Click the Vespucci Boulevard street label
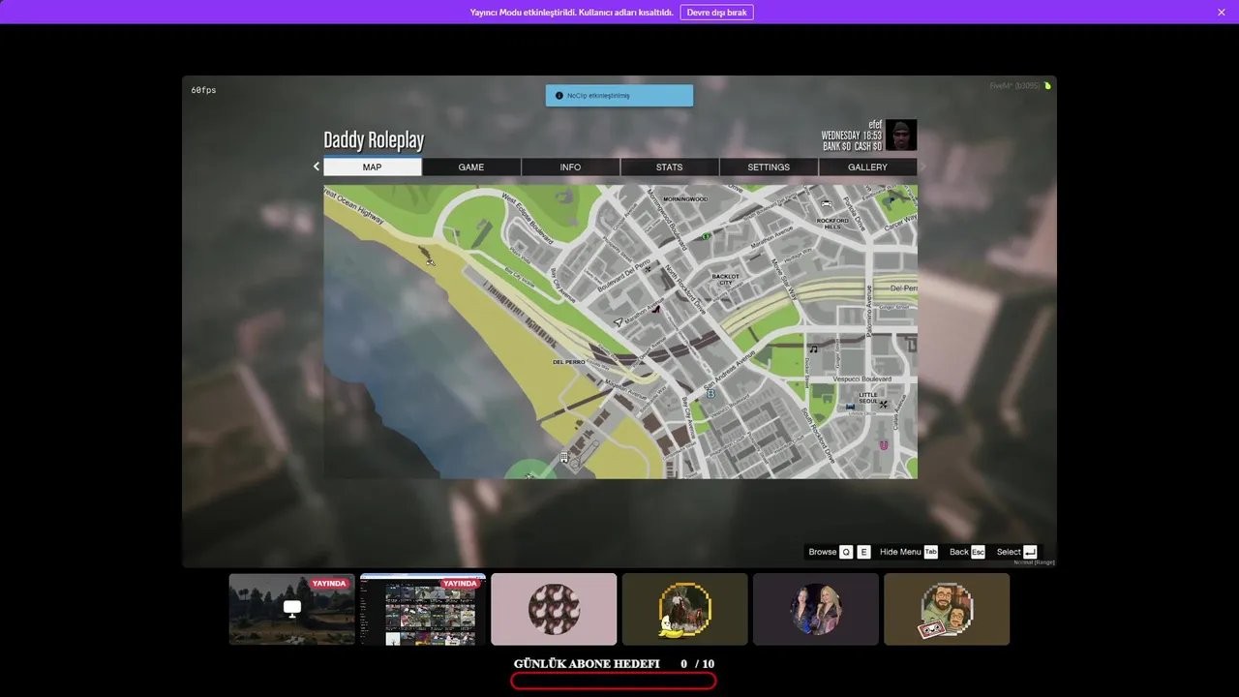This screenshot has height=697, width=1239. (862, 379)
